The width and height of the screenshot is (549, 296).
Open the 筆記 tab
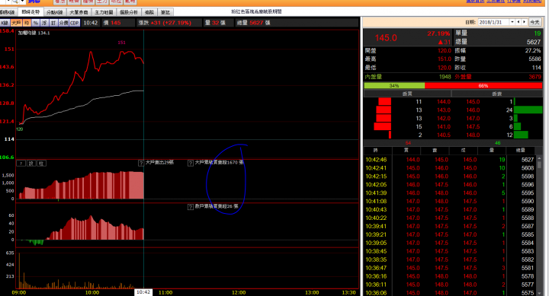coord(165,12)
